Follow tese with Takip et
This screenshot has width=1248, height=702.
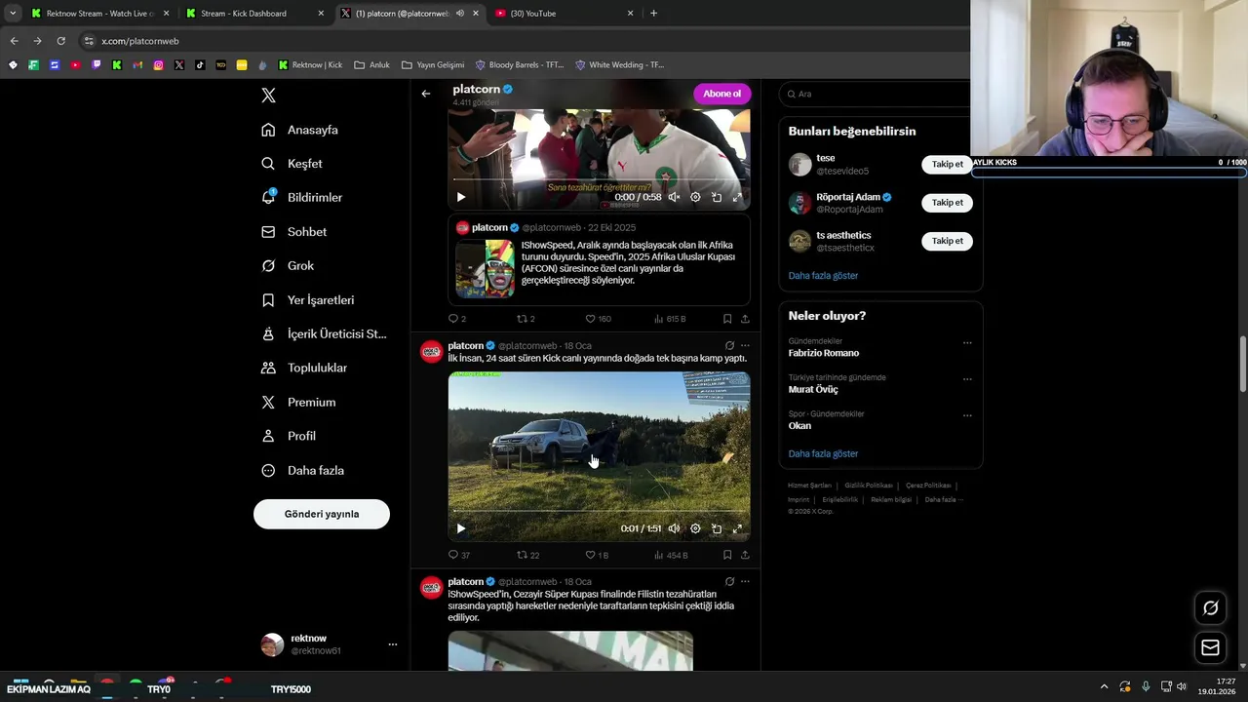point(947,164)
